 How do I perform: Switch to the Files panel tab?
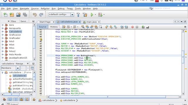[14, 21]
